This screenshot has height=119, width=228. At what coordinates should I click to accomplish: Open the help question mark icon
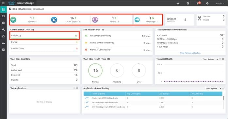click(x=207, y=3)
